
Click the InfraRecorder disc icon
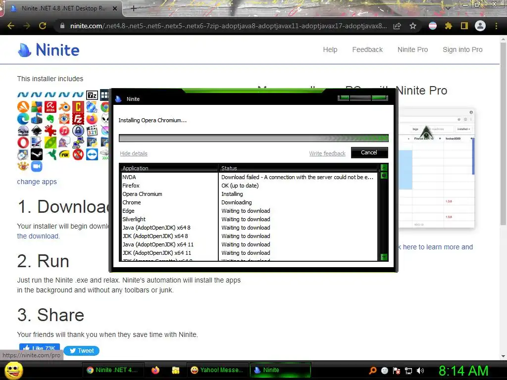pos(23,131)
